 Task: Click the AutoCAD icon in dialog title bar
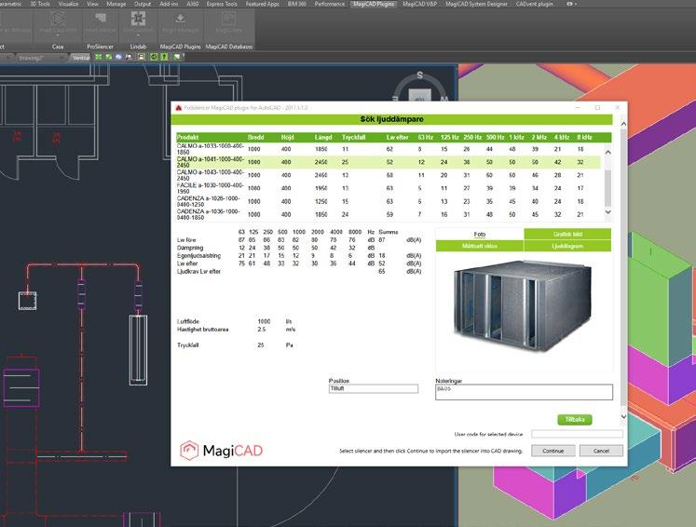(179, 108)
